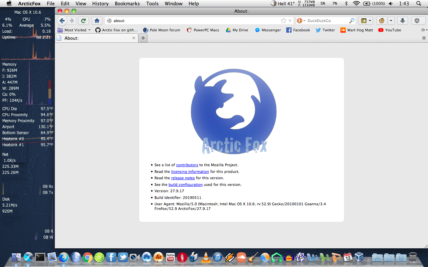Expand the Greasemonkey dropdown arrow

click(391, 21)
